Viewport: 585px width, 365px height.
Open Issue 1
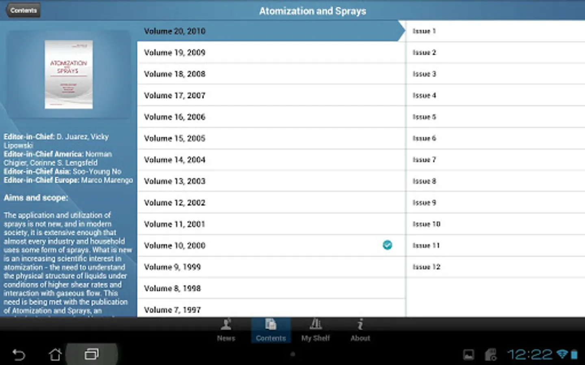tap(496, 31)
